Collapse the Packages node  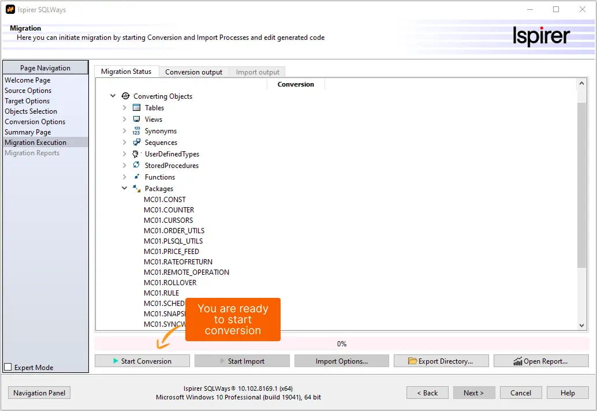point(124,188)
